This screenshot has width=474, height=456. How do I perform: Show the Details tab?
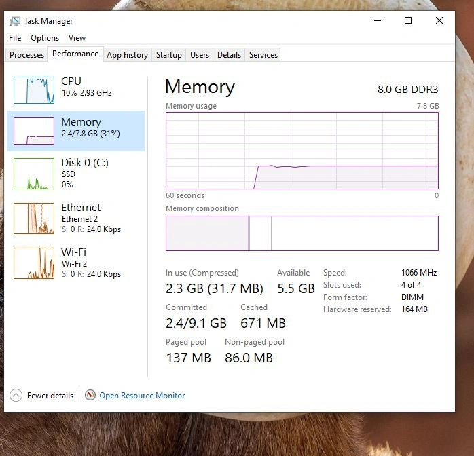pos(229,55)
